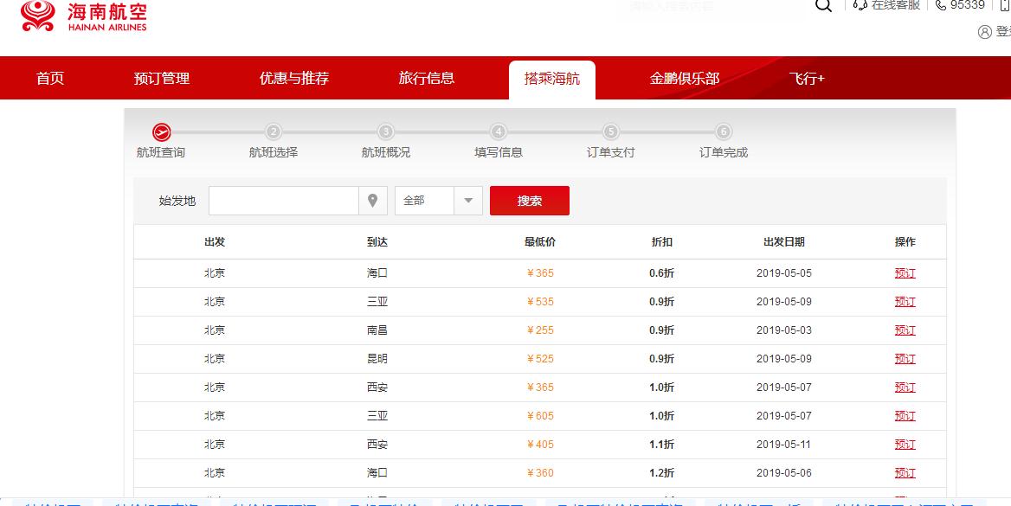Click 预订 for Xi'an flight on 2019-05-07
1011x506 pixels.
click(x=905, y=388)
